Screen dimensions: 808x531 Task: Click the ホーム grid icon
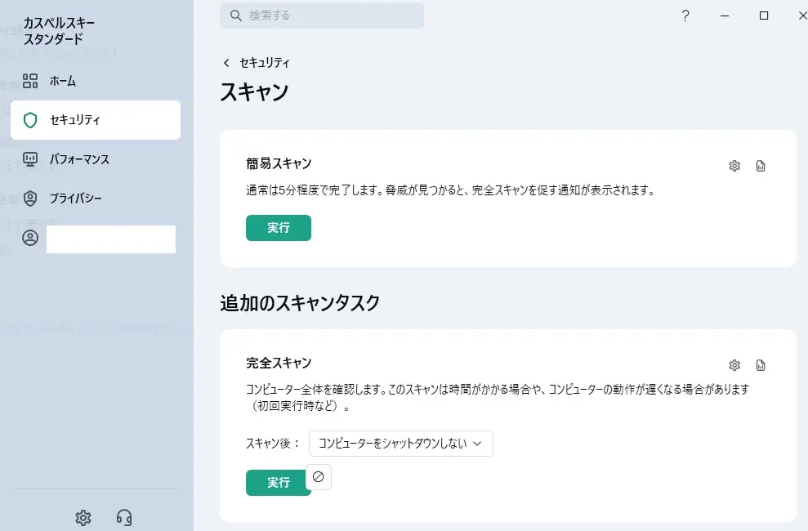tap(30, 81)
